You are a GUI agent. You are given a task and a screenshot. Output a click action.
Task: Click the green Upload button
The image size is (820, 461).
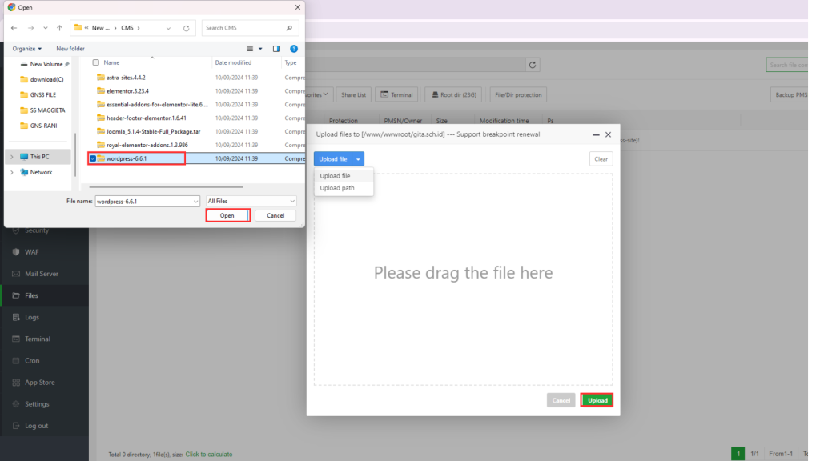(597, 400)
